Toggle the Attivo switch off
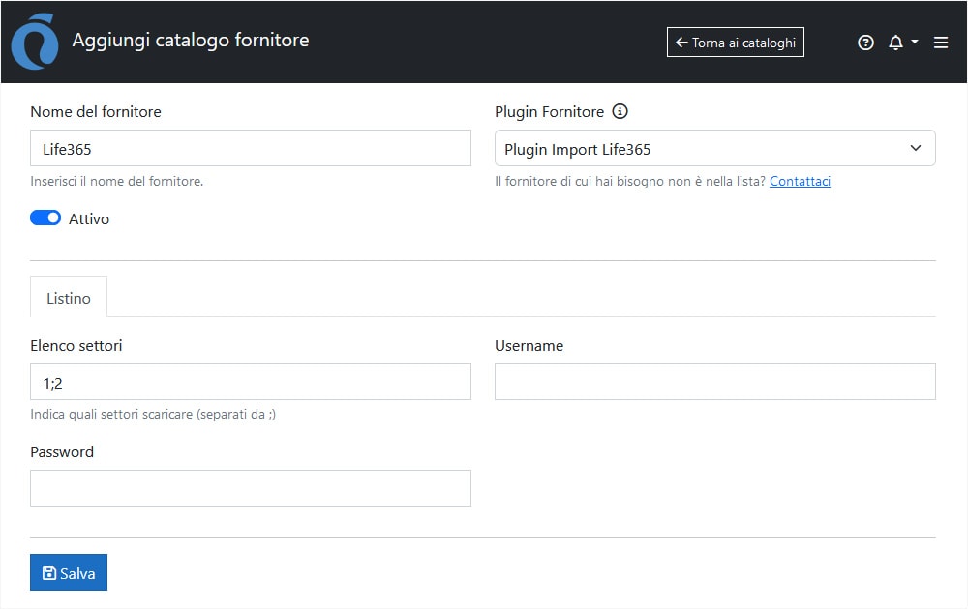 pos(45,218)
